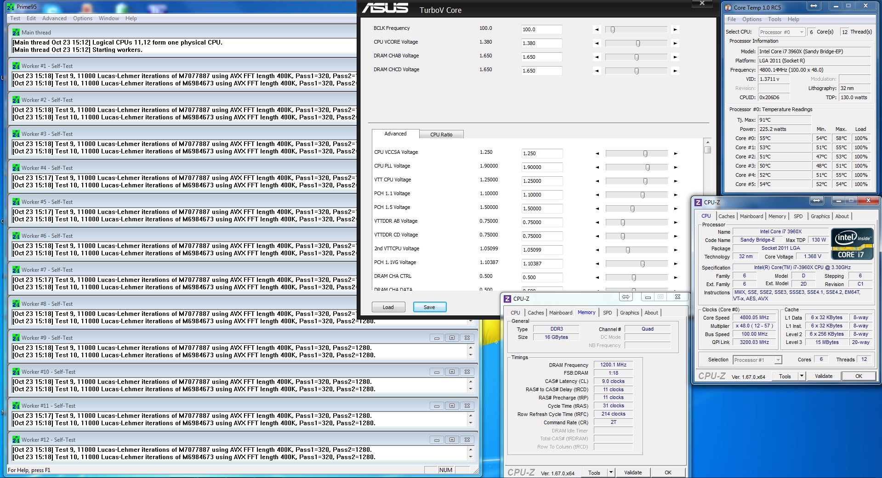Open the File menu in Core Temp

[732, 19]
